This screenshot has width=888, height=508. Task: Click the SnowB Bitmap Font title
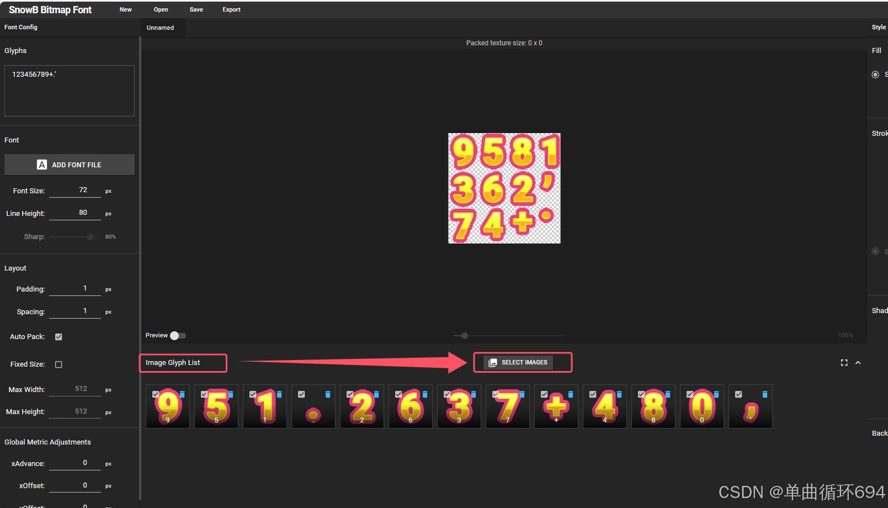pyautogui.click(x=50, y=10)
